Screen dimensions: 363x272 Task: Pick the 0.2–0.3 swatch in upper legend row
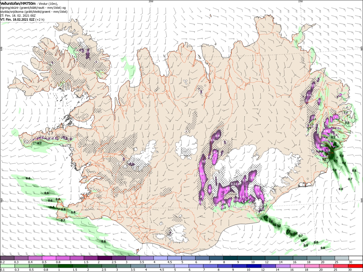(7, 258)
